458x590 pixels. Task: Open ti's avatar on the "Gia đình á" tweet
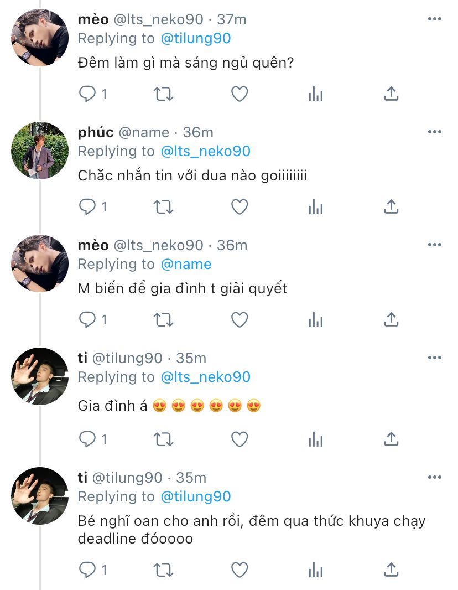coord(40,376)
